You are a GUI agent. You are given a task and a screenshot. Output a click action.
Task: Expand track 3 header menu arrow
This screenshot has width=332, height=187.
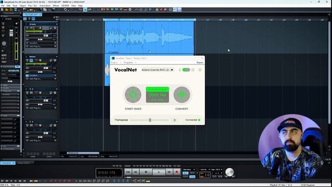57,89
